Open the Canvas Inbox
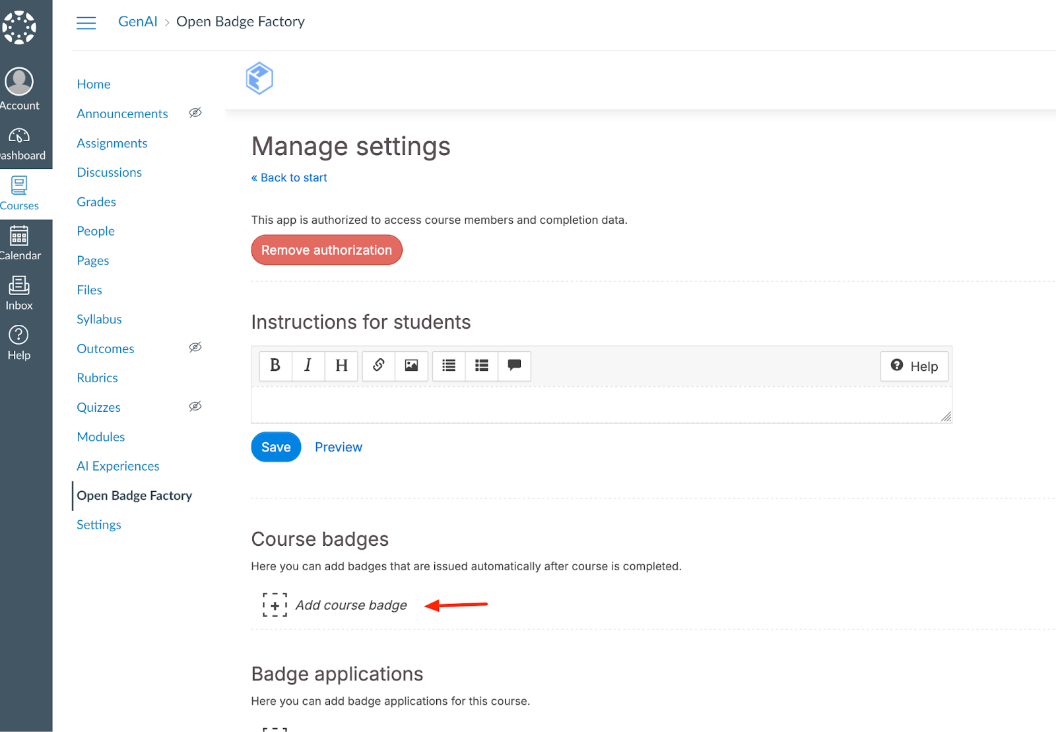This screenshot has height=732, width=1056. click(x=19, y=293)
